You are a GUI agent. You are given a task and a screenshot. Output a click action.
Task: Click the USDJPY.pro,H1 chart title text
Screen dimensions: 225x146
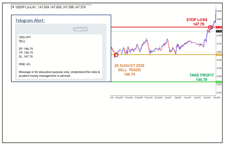[x=26, y=7]
